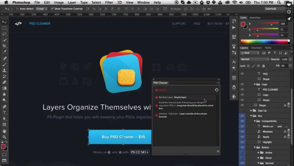Select the Empty layer error entry

tap(186, 97)
